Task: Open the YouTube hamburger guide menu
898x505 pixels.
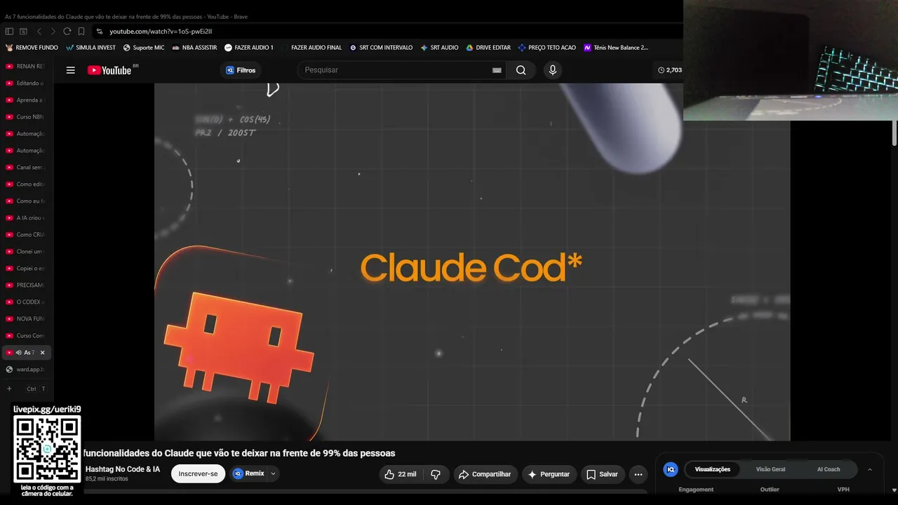Action: click(x=70, y=70)
